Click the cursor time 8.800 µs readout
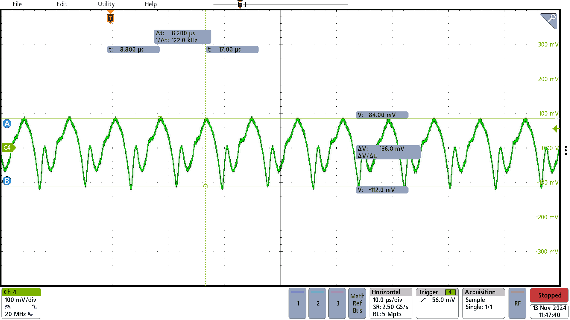570x320 pixels. (x=133, y=49)
